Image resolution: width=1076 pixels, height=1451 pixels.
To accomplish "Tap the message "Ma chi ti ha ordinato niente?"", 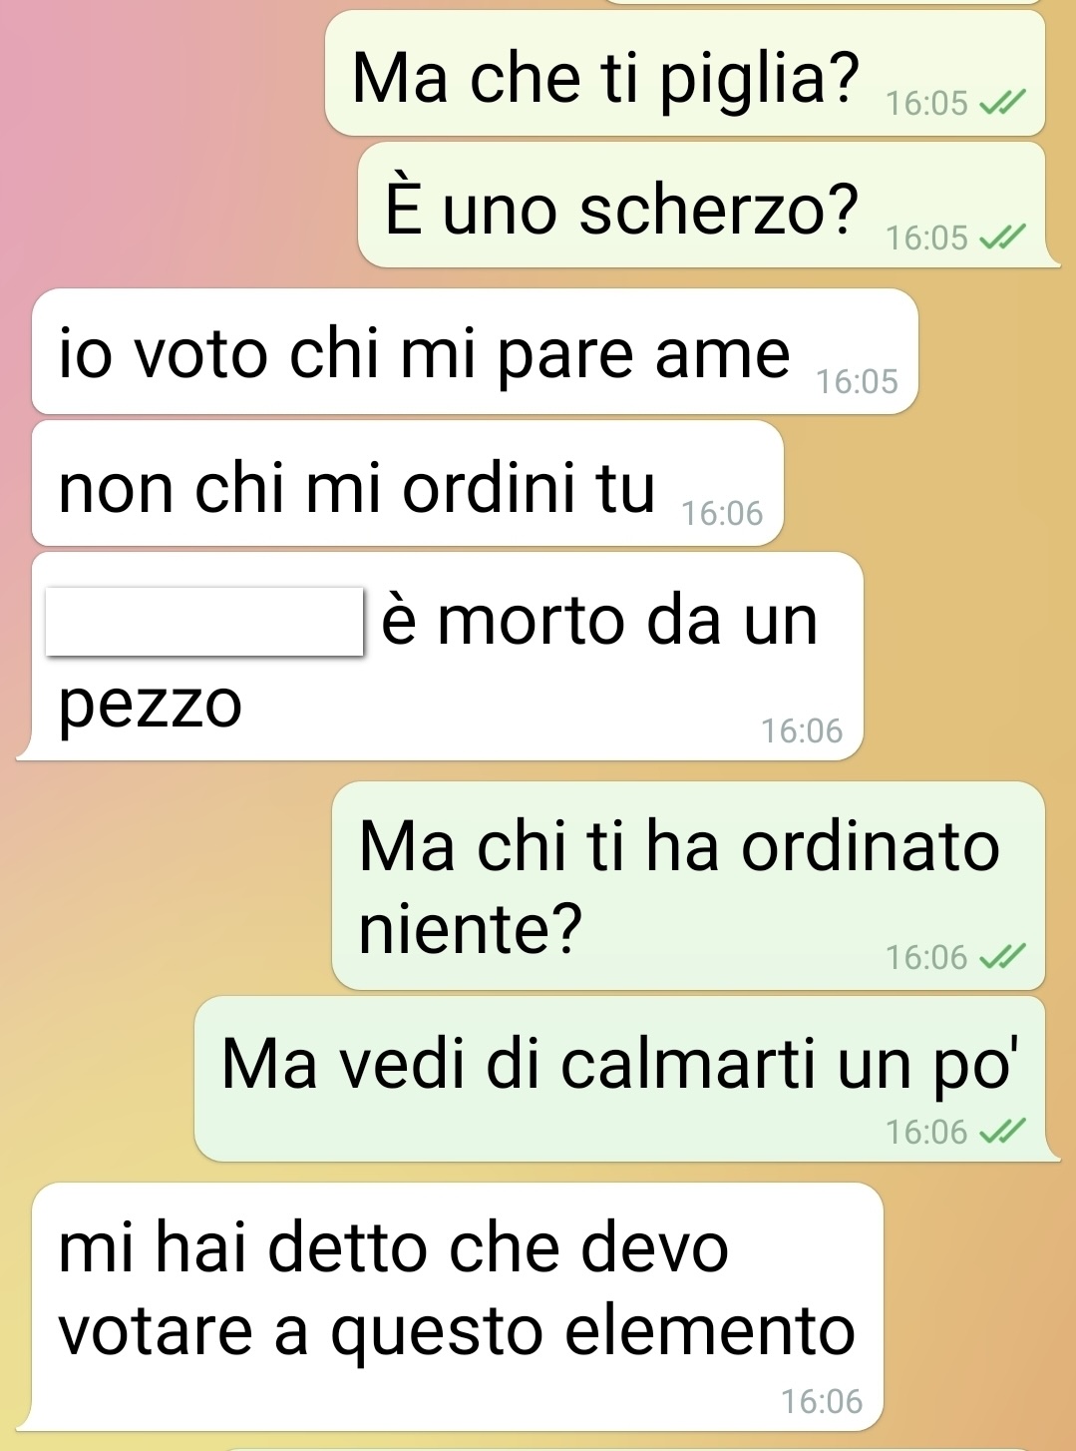I will click(688, 886).
